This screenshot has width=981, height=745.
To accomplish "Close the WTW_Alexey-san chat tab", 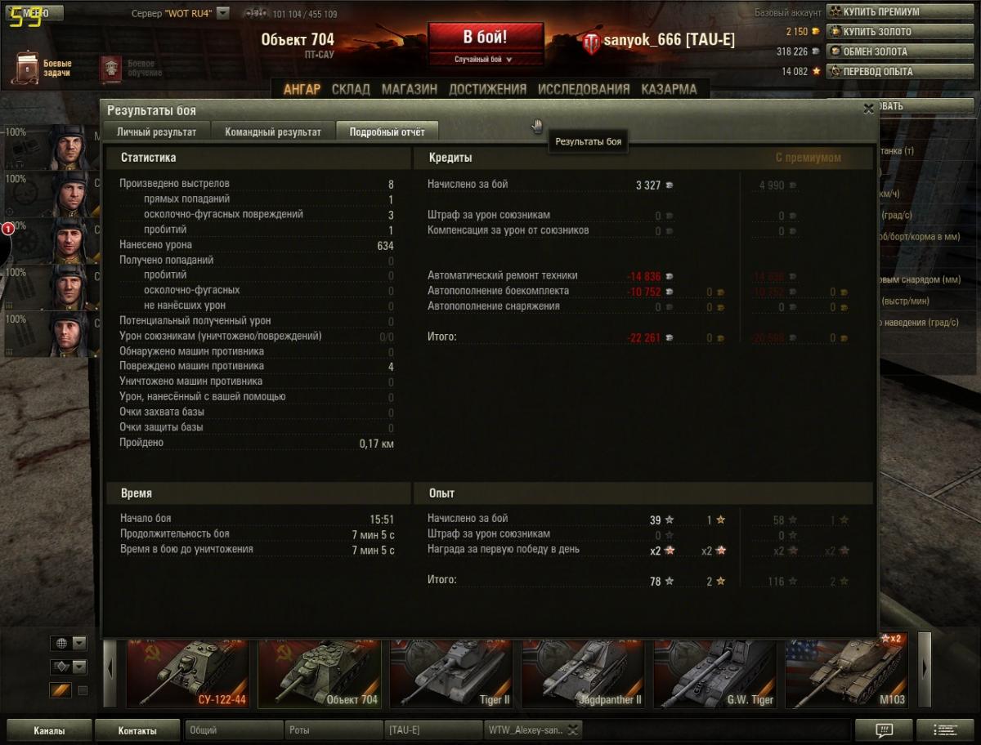I will pos(573,730).
